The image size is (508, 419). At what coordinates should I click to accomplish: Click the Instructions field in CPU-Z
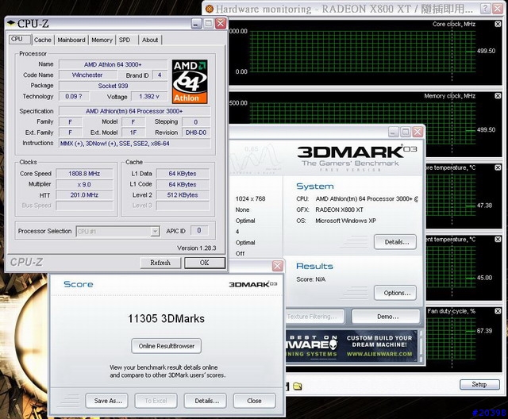click(134, 143)
